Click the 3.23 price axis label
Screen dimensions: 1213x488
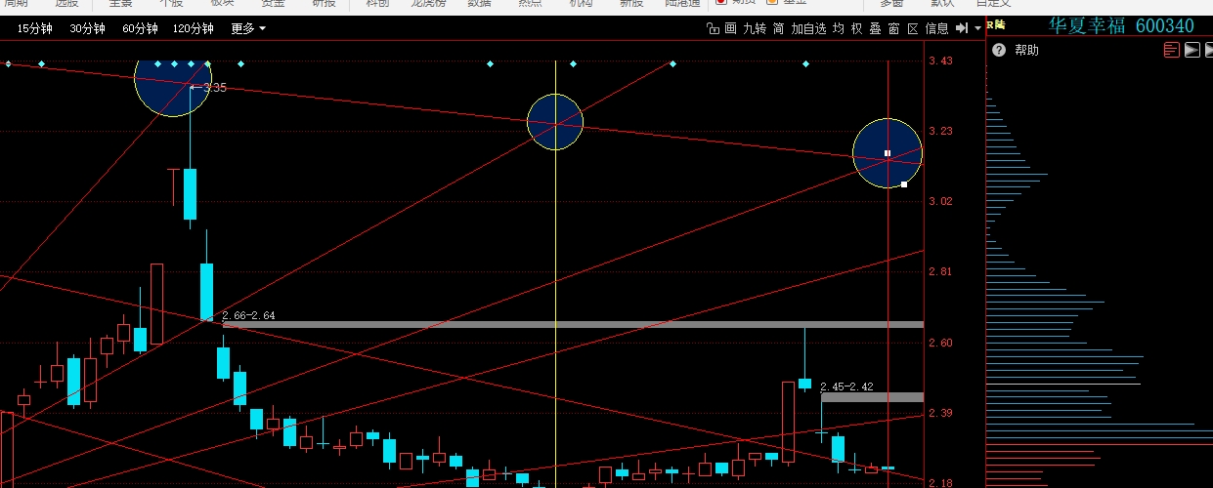tap(940, 131)
